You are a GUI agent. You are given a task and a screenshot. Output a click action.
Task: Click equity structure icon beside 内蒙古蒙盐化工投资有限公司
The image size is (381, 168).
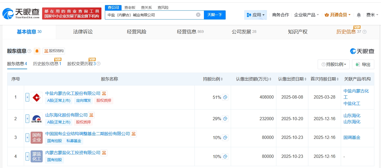[x=104, y=153]
